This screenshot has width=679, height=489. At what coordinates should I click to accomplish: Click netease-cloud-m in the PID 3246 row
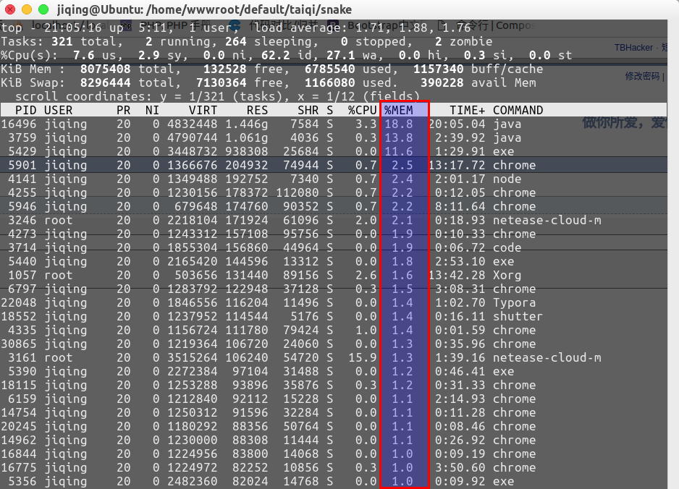(x=547, y=220)
